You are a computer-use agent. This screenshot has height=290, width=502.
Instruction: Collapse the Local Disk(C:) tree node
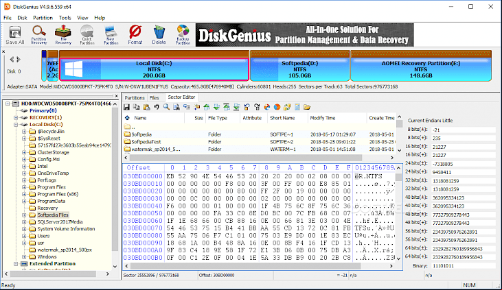coord(16,125)
